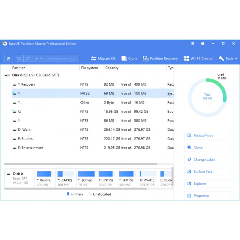This screenshot has width=240, height=240.
Task: Open Migrate OS
Action: point(103,58)
